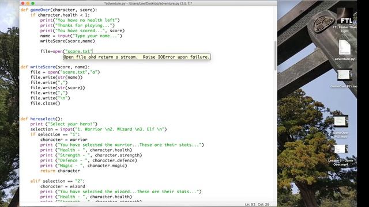
Task: Click the 'You have selected the warrior' print line
Action: point(122,144)
